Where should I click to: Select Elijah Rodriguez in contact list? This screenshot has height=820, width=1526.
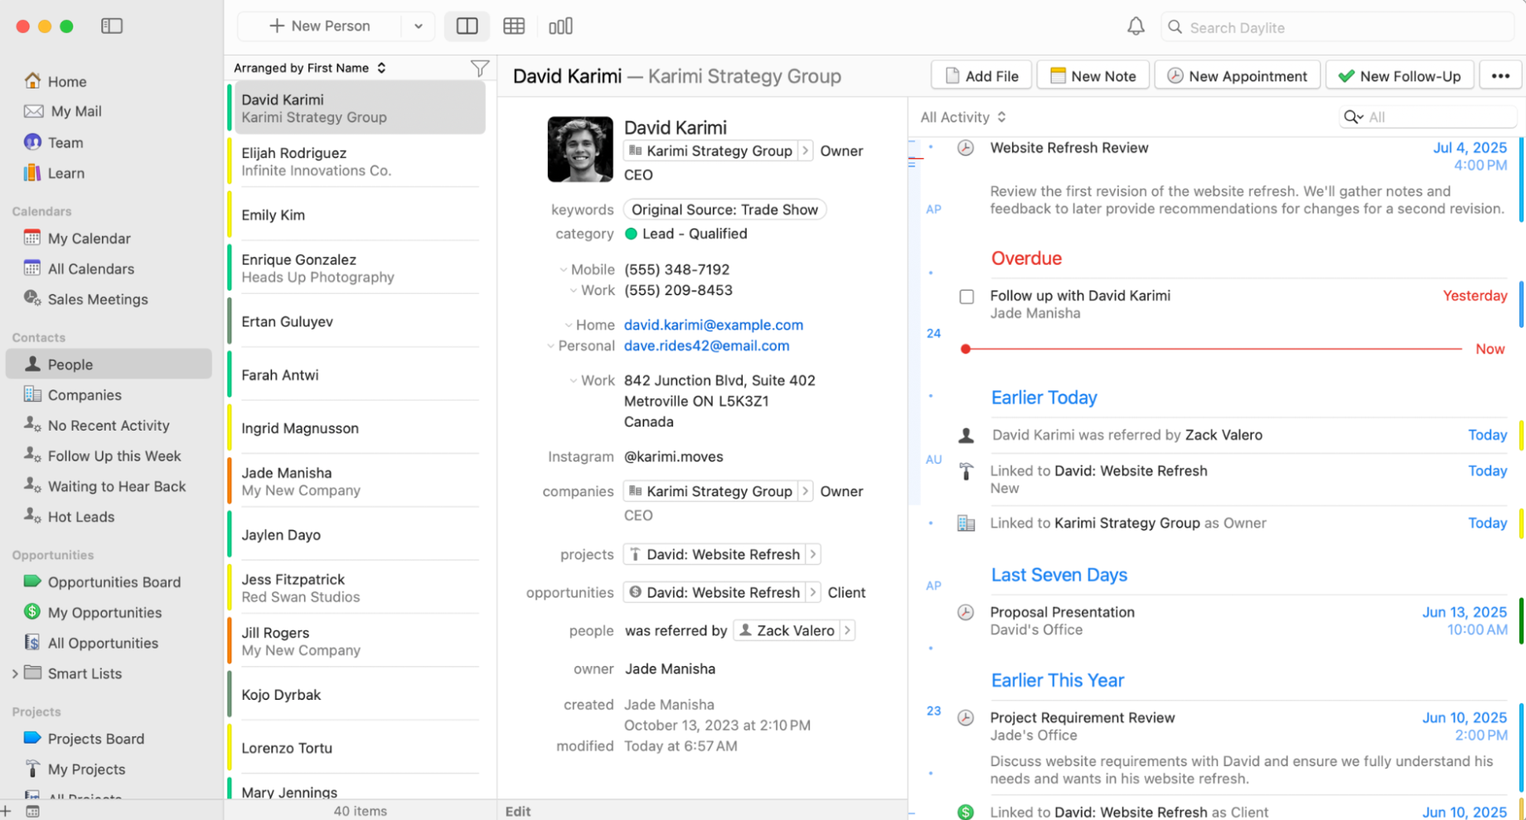(x=358, y=162)
